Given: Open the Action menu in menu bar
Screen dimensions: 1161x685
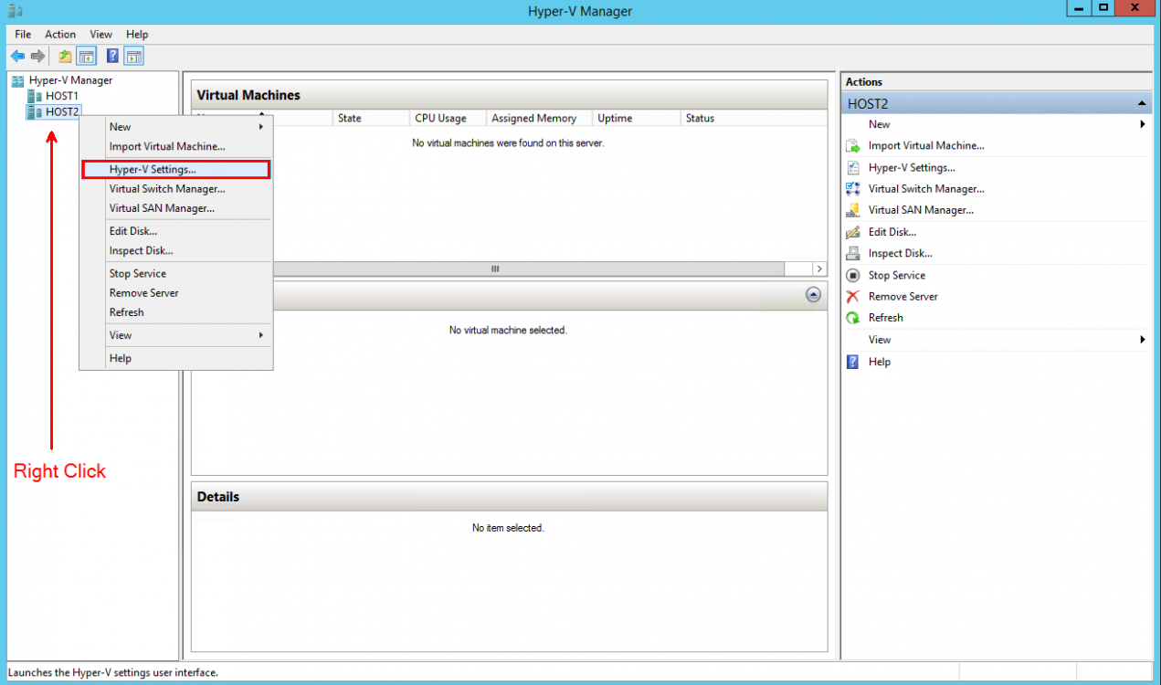Looking at the screenshot, I should tap(60, 35).
